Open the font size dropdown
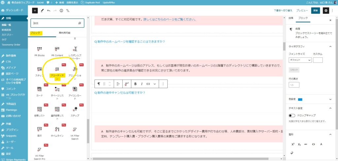 pyautogui.click(x=300, y=60)
